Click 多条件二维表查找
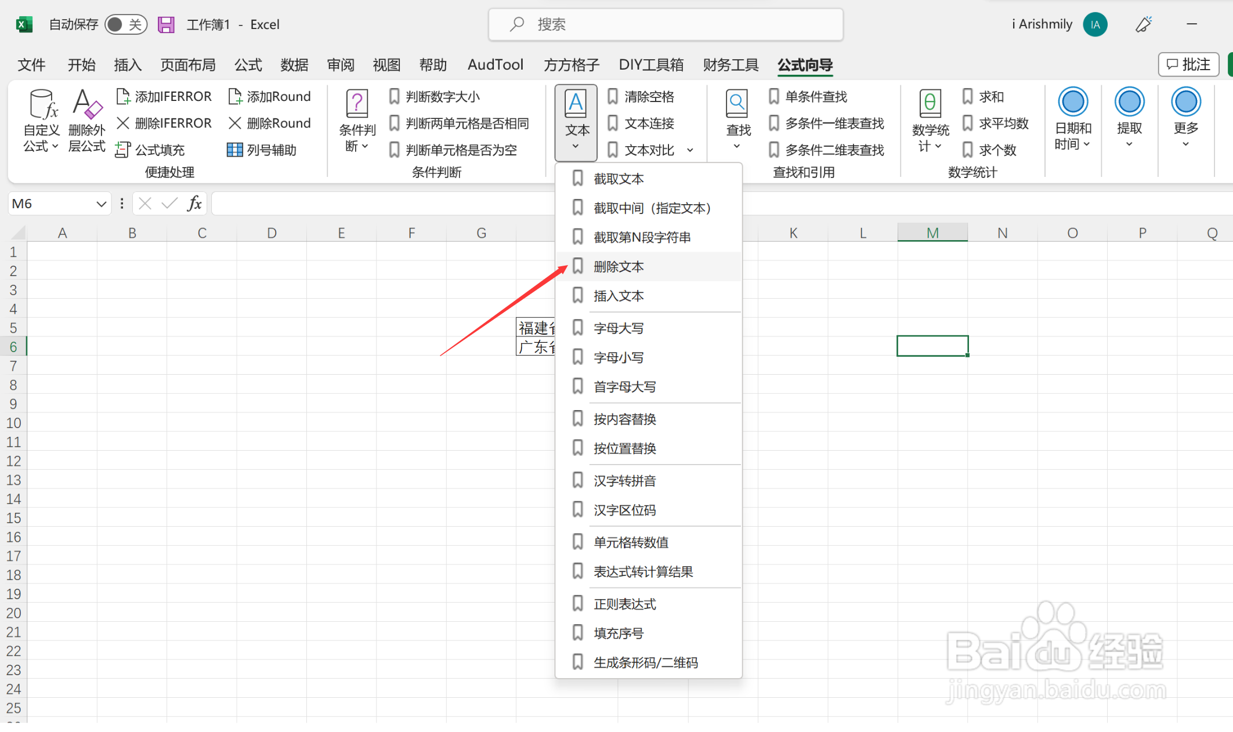The height and width of the screenshot is (732, 1233). pyautogui.click(x=826, y=150)
